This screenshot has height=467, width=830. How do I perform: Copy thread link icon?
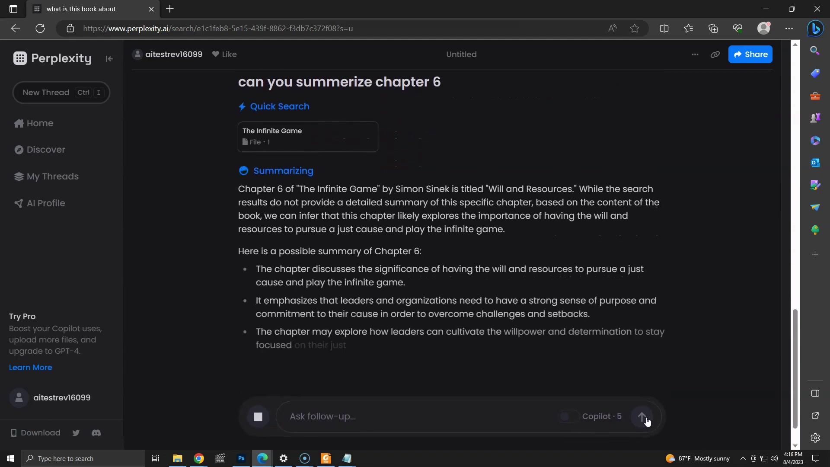715,54
